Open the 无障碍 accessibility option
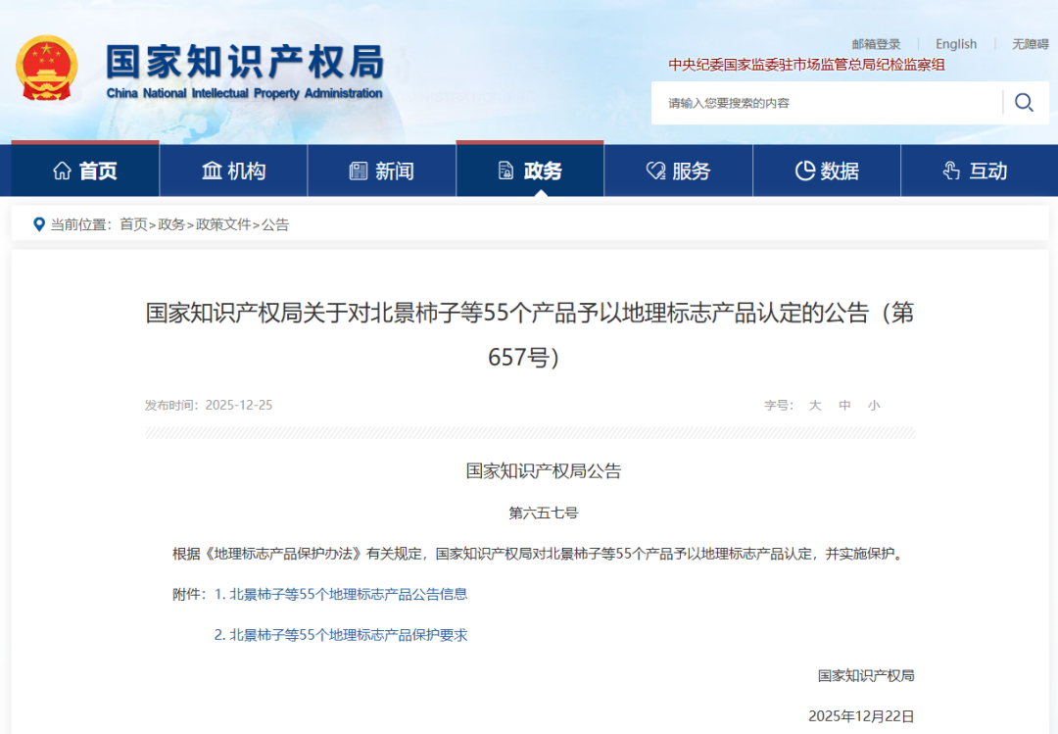Viewport: 1058px width, 734px height. pyautogui.click(x=1030, y=44)
